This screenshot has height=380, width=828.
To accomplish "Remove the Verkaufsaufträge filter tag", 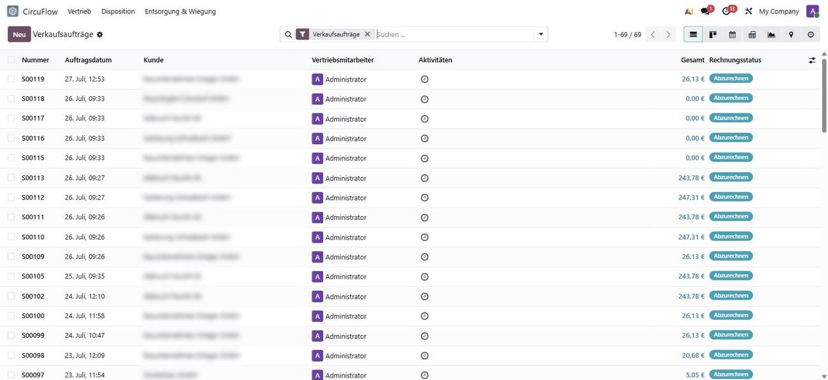I will click(x=368, y=34).
